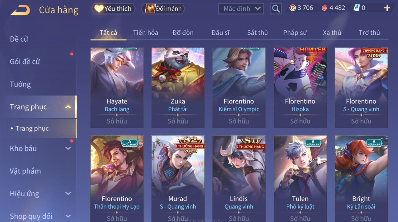The height and width of the screenshot is (222, 398).
Task: Switch to the Pháp sư tab
Action: 295,33
